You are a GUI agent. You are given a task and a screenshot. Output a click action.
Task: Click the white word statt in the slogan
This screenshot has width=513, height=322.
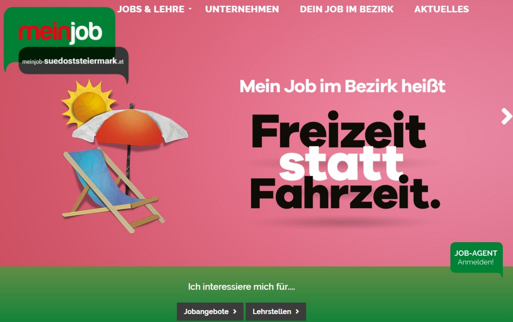pyautogui.click(x=341, y=164)
